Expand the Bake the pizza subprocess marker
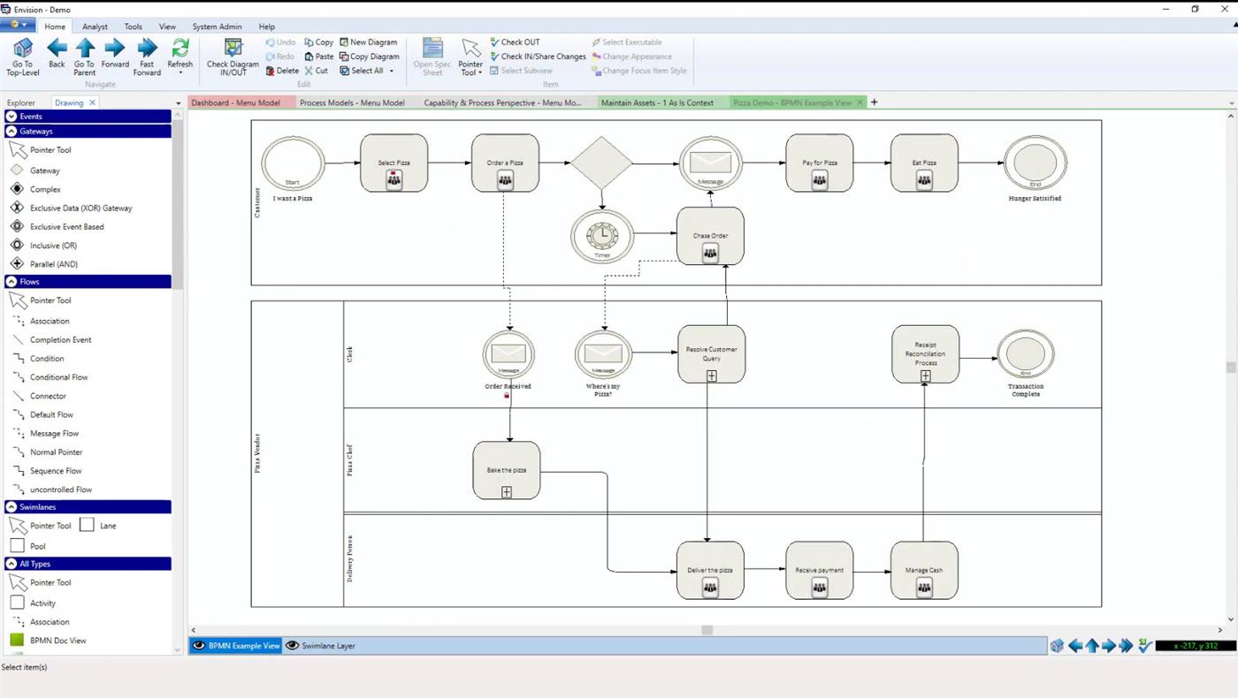The width and height of the screenshot is (1238, 698). (507, 491)
